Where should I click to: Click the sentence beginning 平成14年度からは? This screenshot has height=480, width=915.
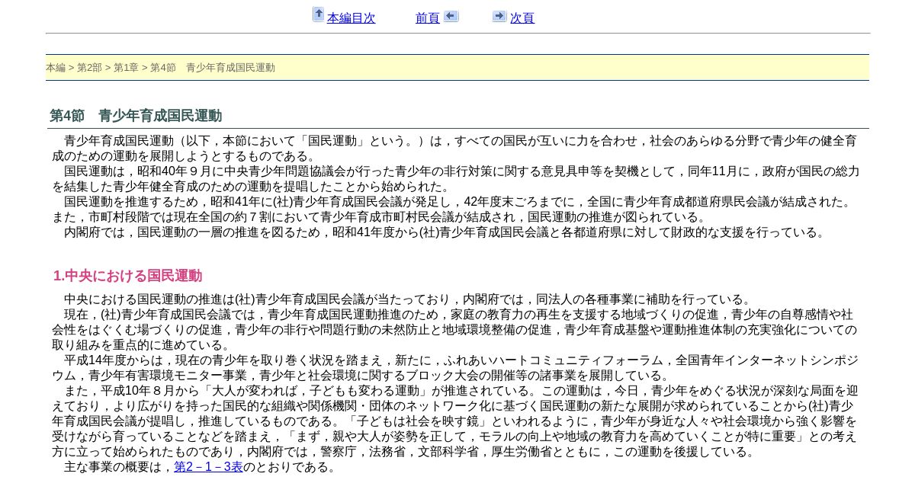(456, 368)
